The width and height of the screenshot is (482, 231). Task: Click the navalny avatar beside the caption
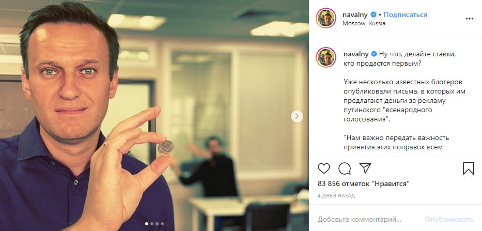click(326, 57)
